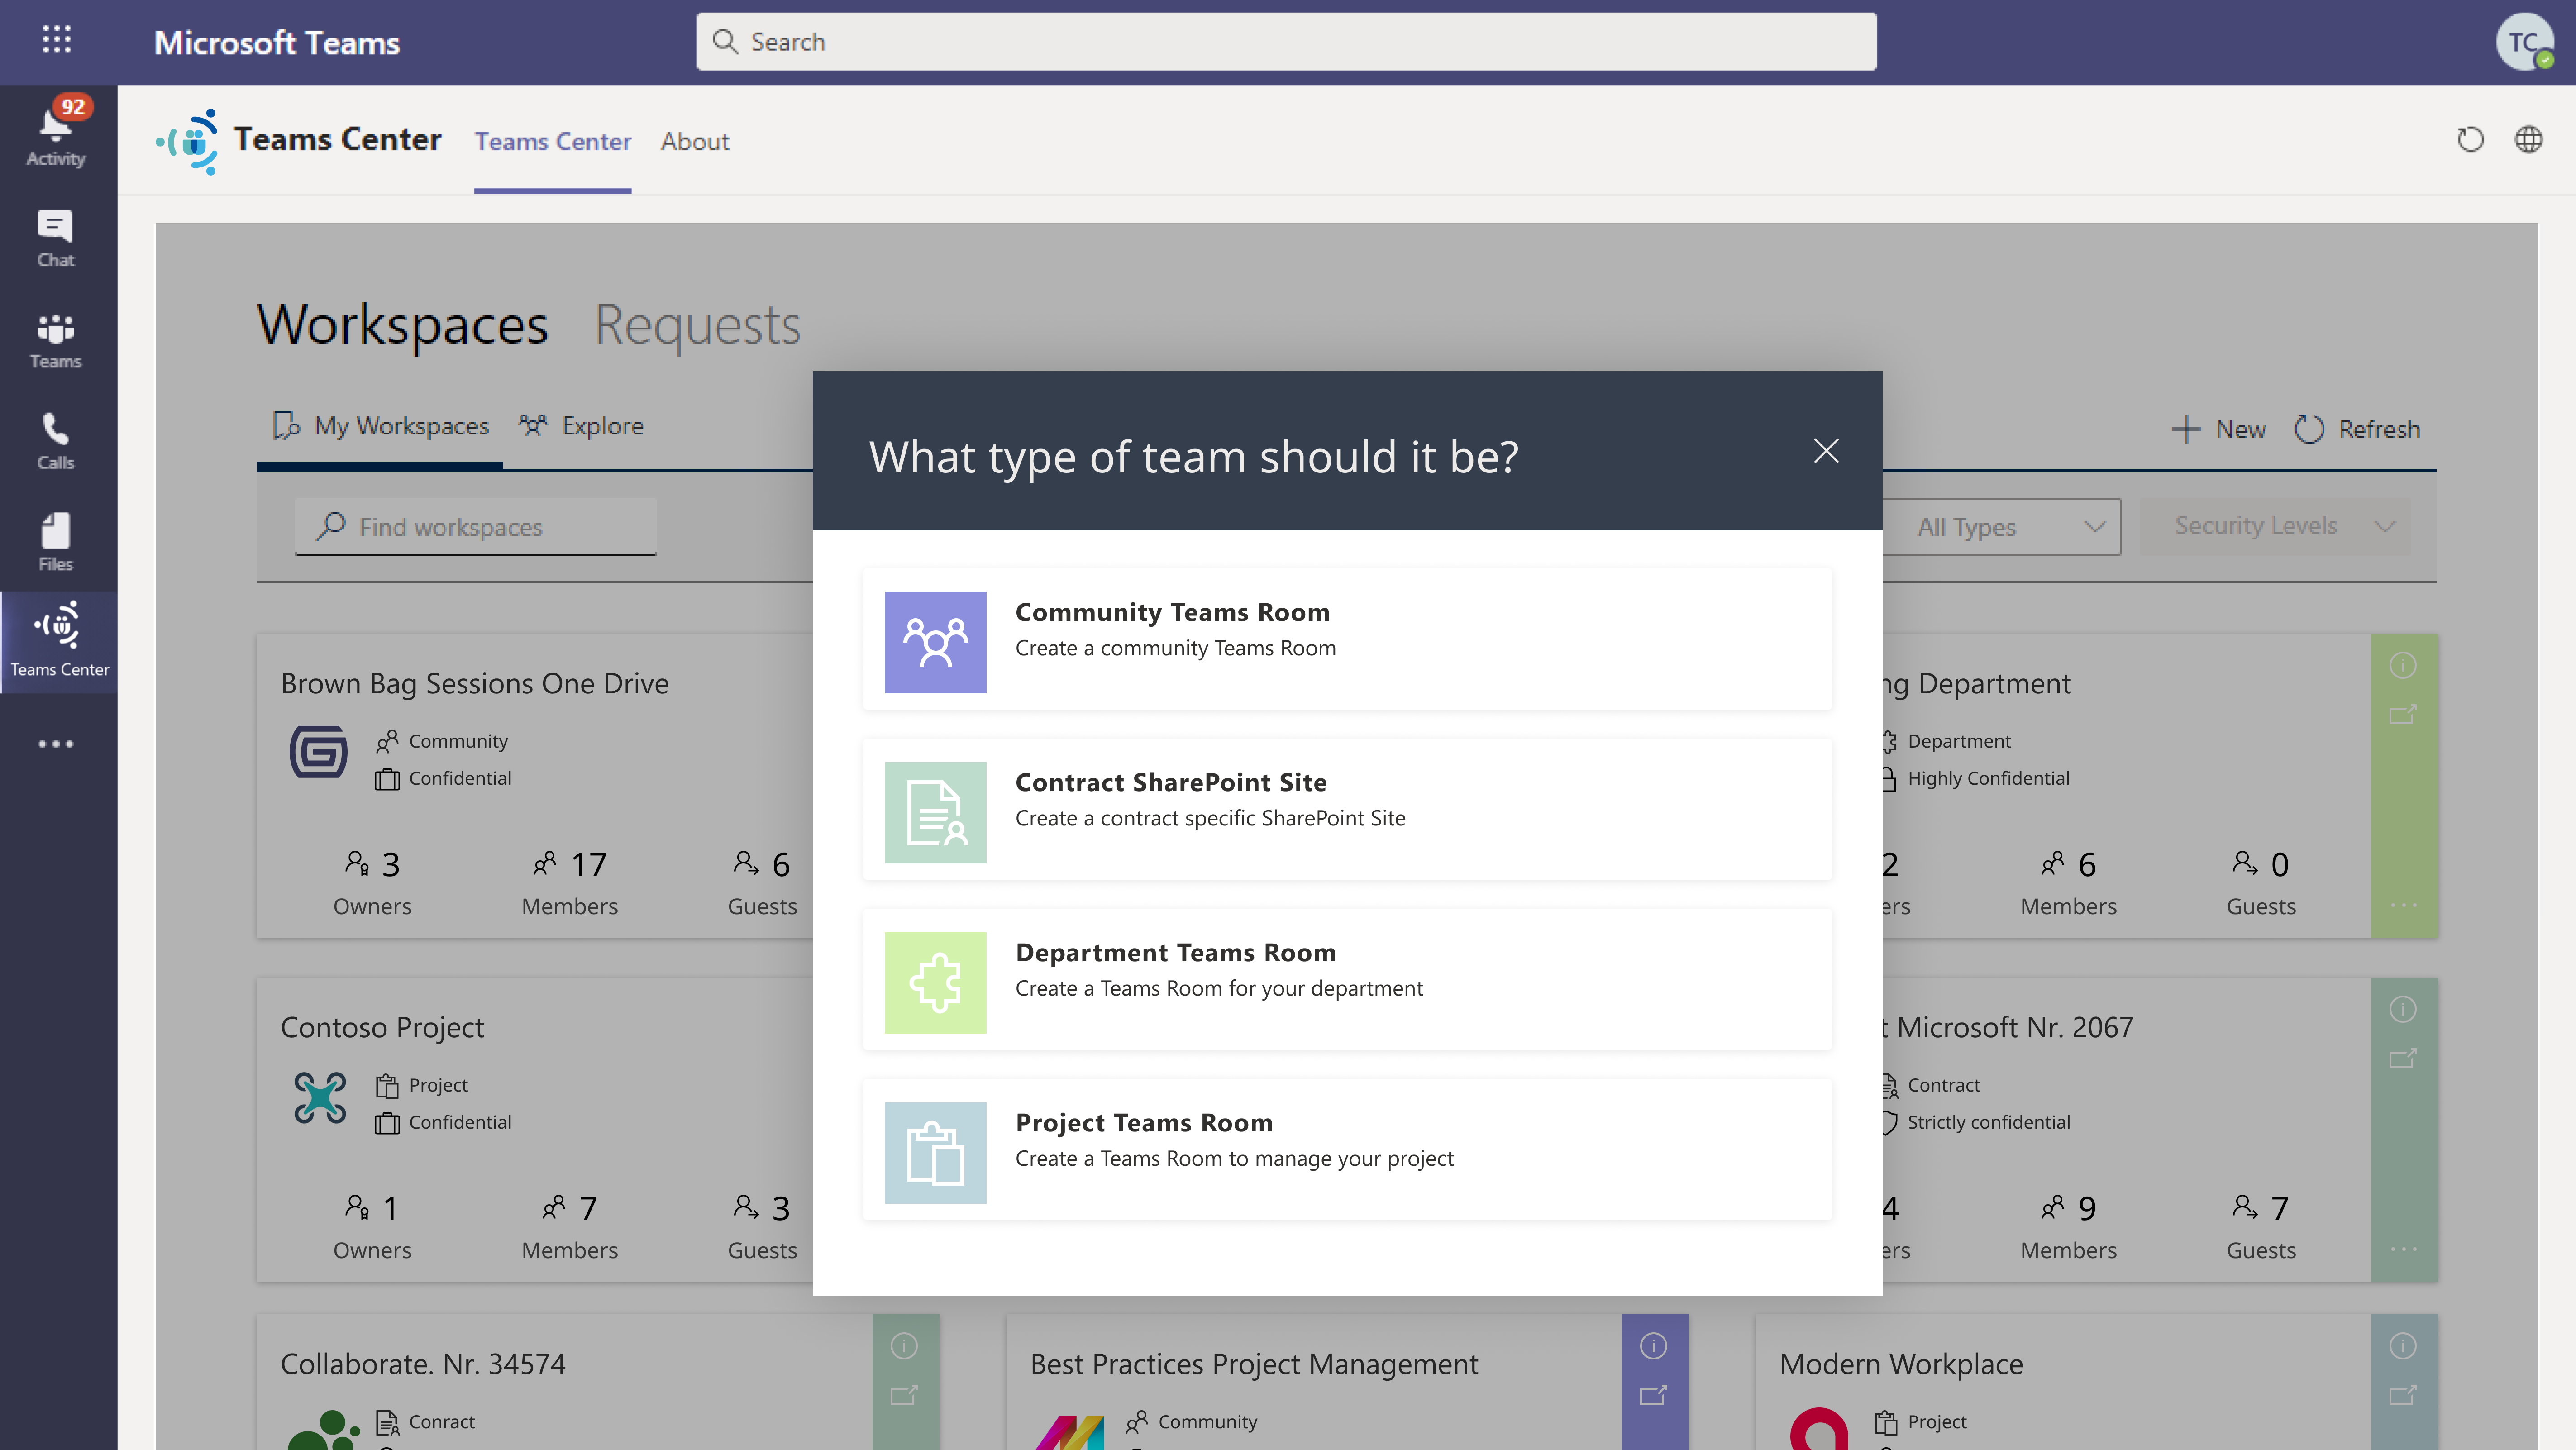Choose Project Teams Room option
The height and width of the screenshot is (1450, 2576).
pyautogui.click(x=1347, y=1149)
